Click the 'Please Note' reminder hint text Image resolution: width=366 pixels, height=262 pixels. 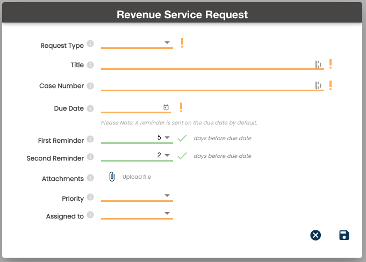click(179, 122)
